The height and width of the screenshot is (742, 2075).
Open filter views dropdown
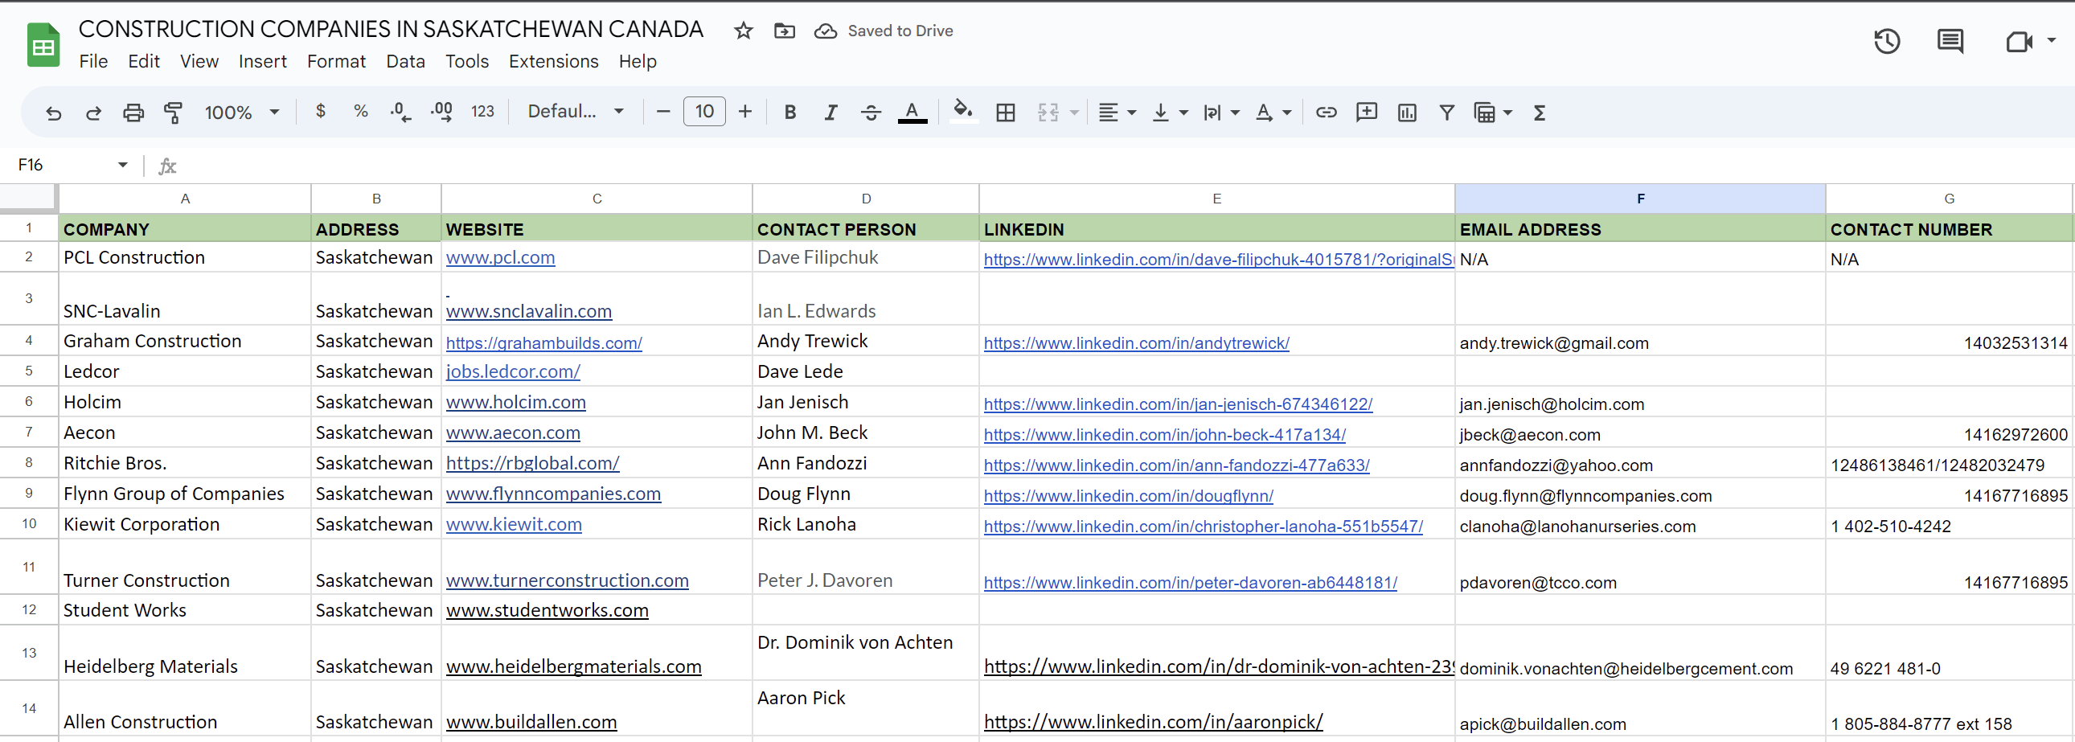point(1492,113)
